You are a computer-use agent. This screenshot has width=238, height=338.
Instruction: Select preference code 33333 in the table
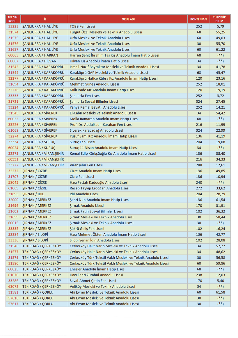[x=13, y=96]
